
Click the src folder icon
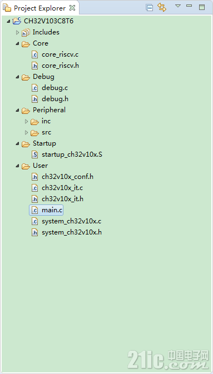(35, 133)
